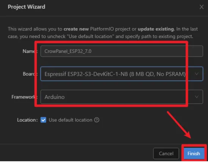Expand the Framework dropdown chevron
Image resolution: width=208 pixels, height=162 pixels.
[x=197, y=97]
